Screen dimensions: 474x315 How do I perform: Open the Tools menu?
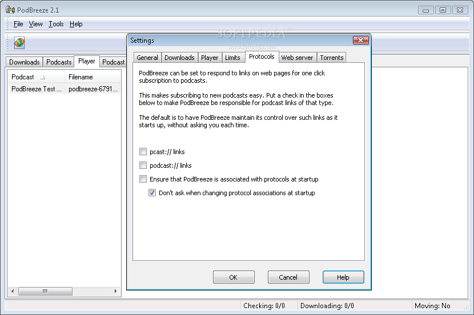pyautogui.click(x=56, y=24)
